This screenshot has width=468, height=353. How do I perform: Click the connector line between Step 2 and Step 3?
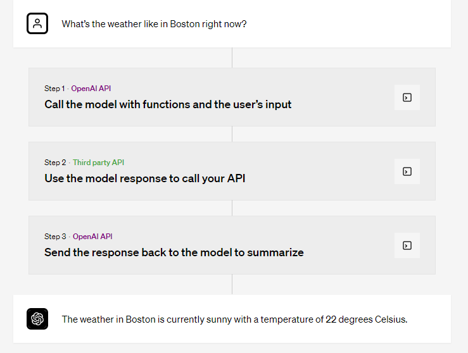click(x=232, y=208)
